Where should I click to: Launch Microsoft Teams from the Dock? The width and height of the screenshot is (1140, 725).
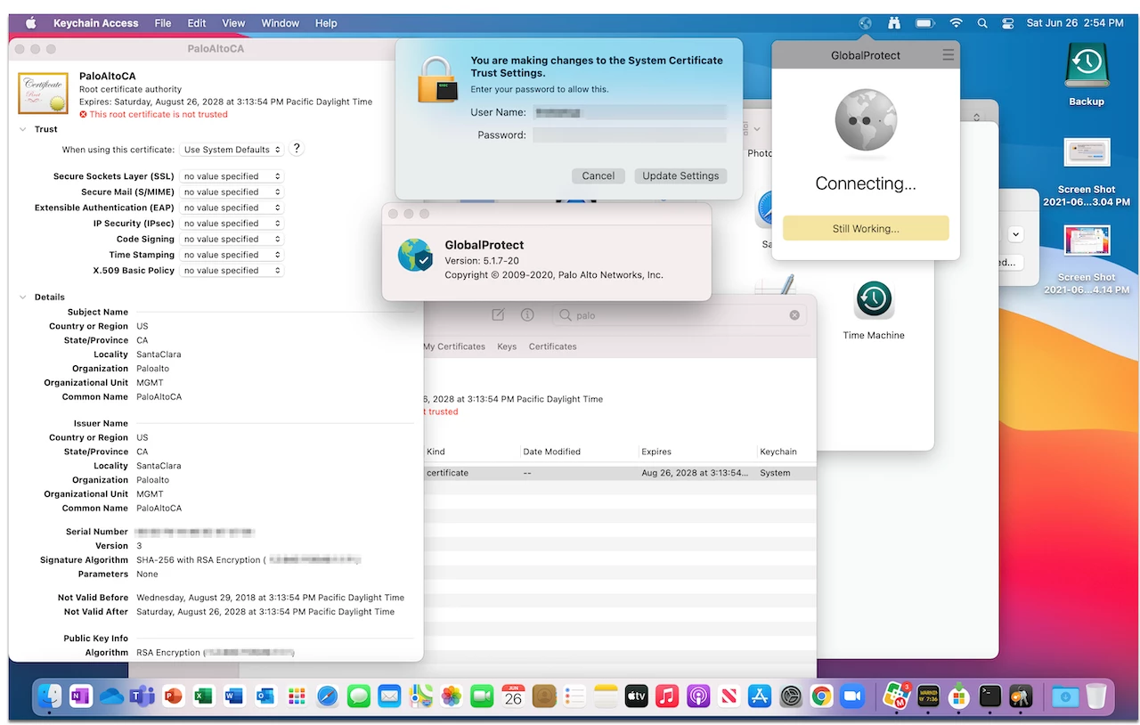pos(142,696)
